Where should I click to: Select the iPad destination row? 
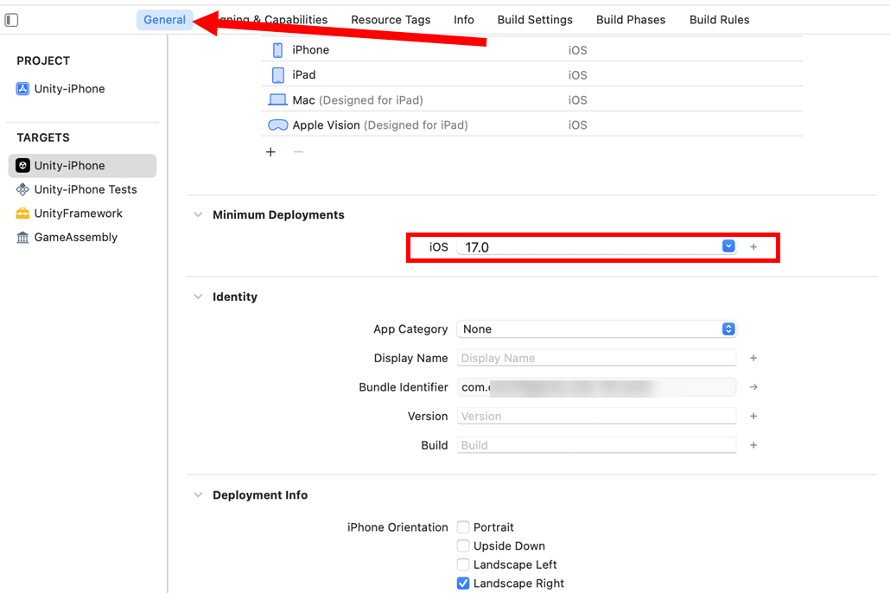[x=532, y=75]
